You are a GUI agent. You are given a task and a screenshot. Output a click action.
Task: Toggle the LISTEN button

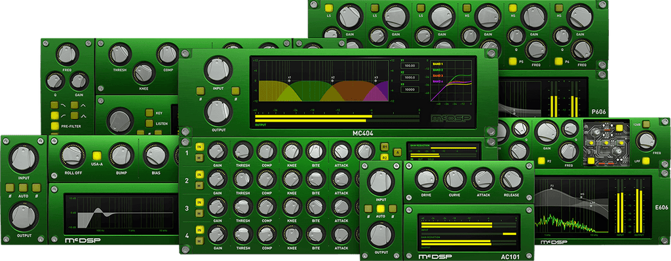pyautogui.click(x=149, y=124)
